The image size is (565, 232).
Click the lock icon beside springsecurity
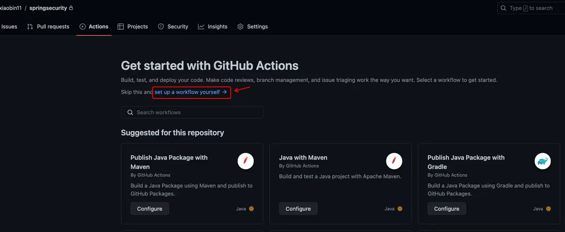tap(71, 8)
